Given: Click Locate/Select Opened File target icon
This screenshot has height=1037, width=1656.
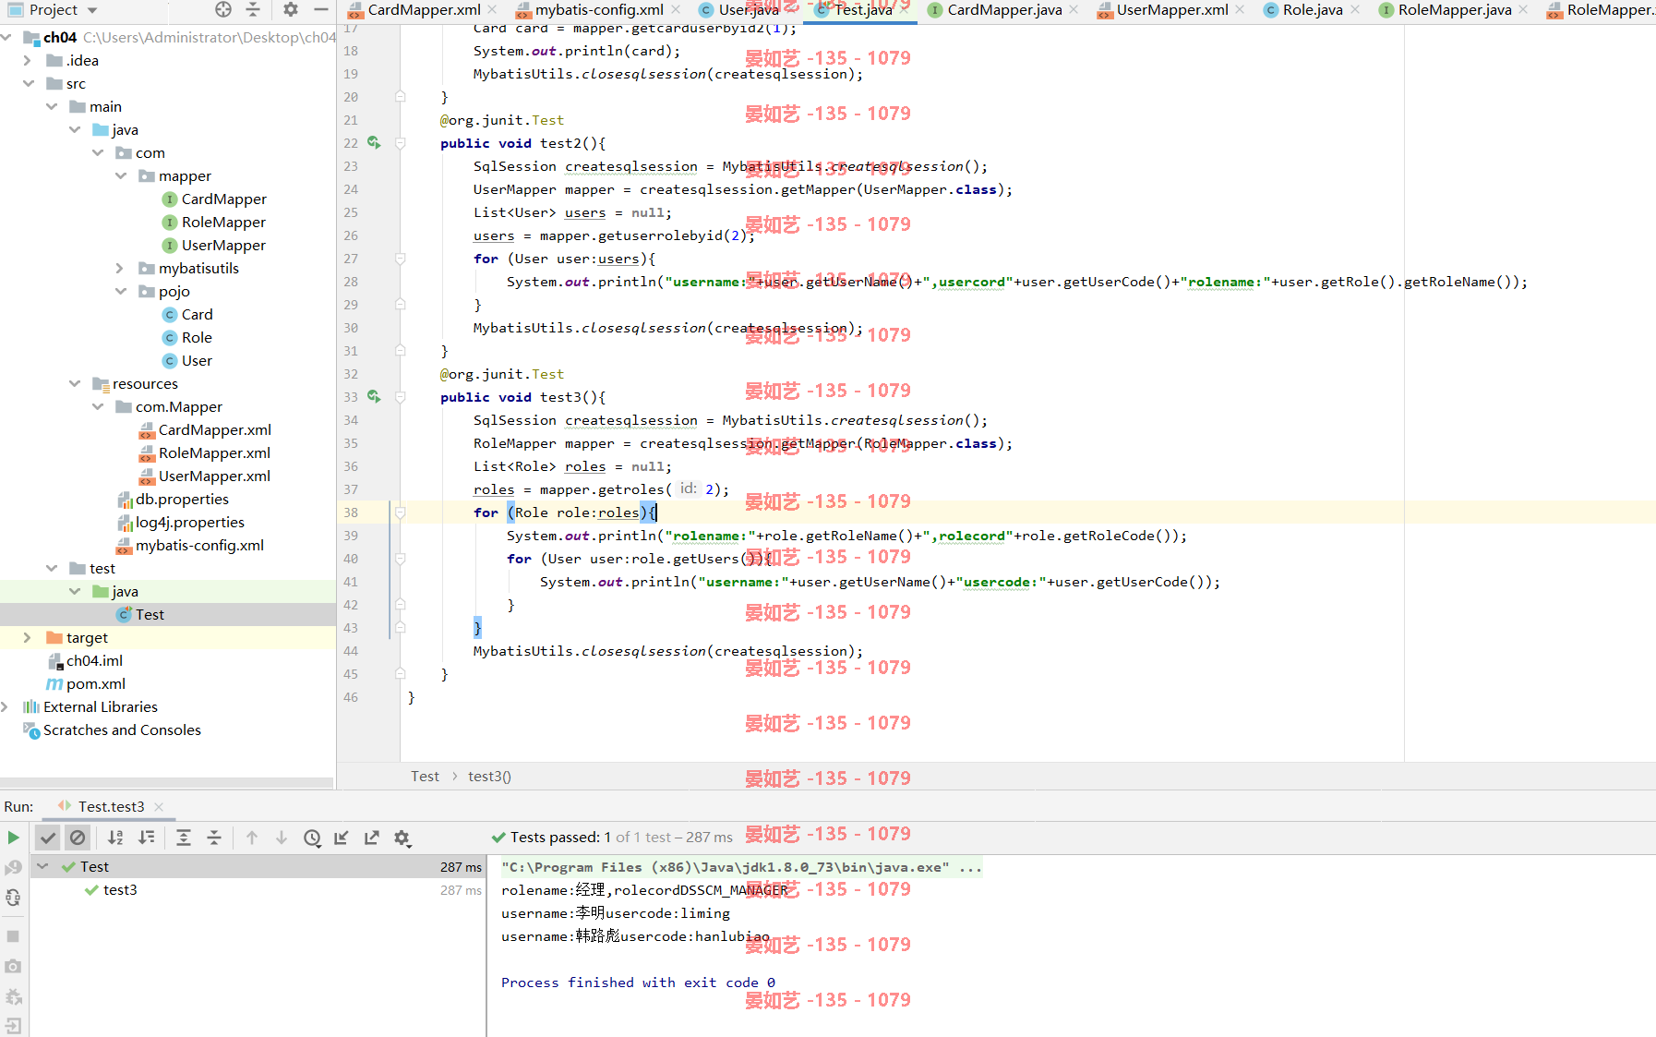Looking at the screenshot, I should tap(223, 9).
